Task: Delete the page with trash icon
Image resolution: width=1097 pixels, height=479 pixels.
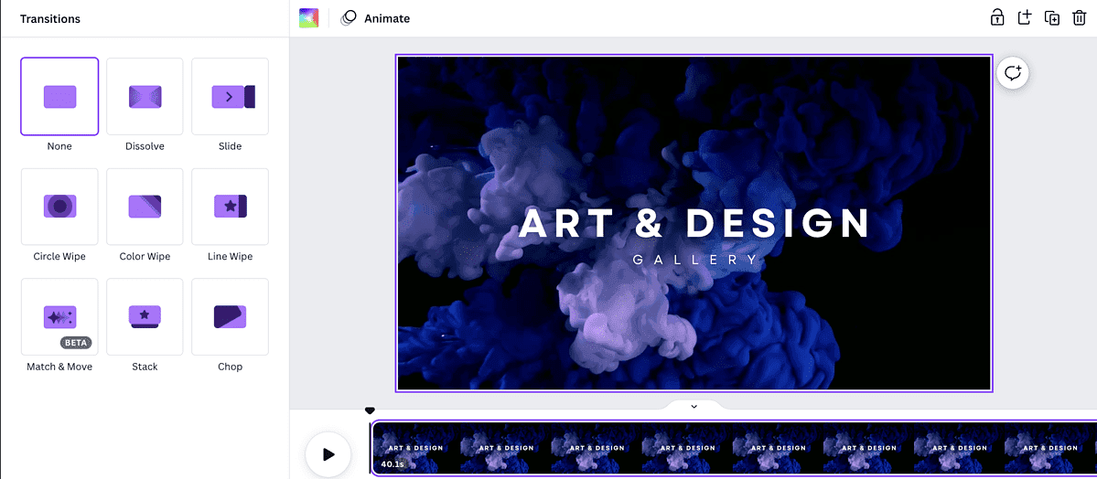Action: tap(1079, 18)
